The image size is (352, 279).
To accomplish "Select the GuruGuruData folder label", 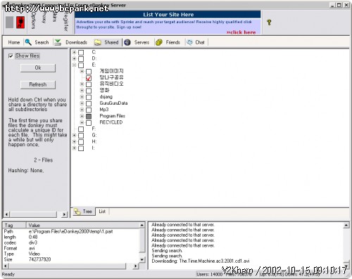I will coord(113,103).
